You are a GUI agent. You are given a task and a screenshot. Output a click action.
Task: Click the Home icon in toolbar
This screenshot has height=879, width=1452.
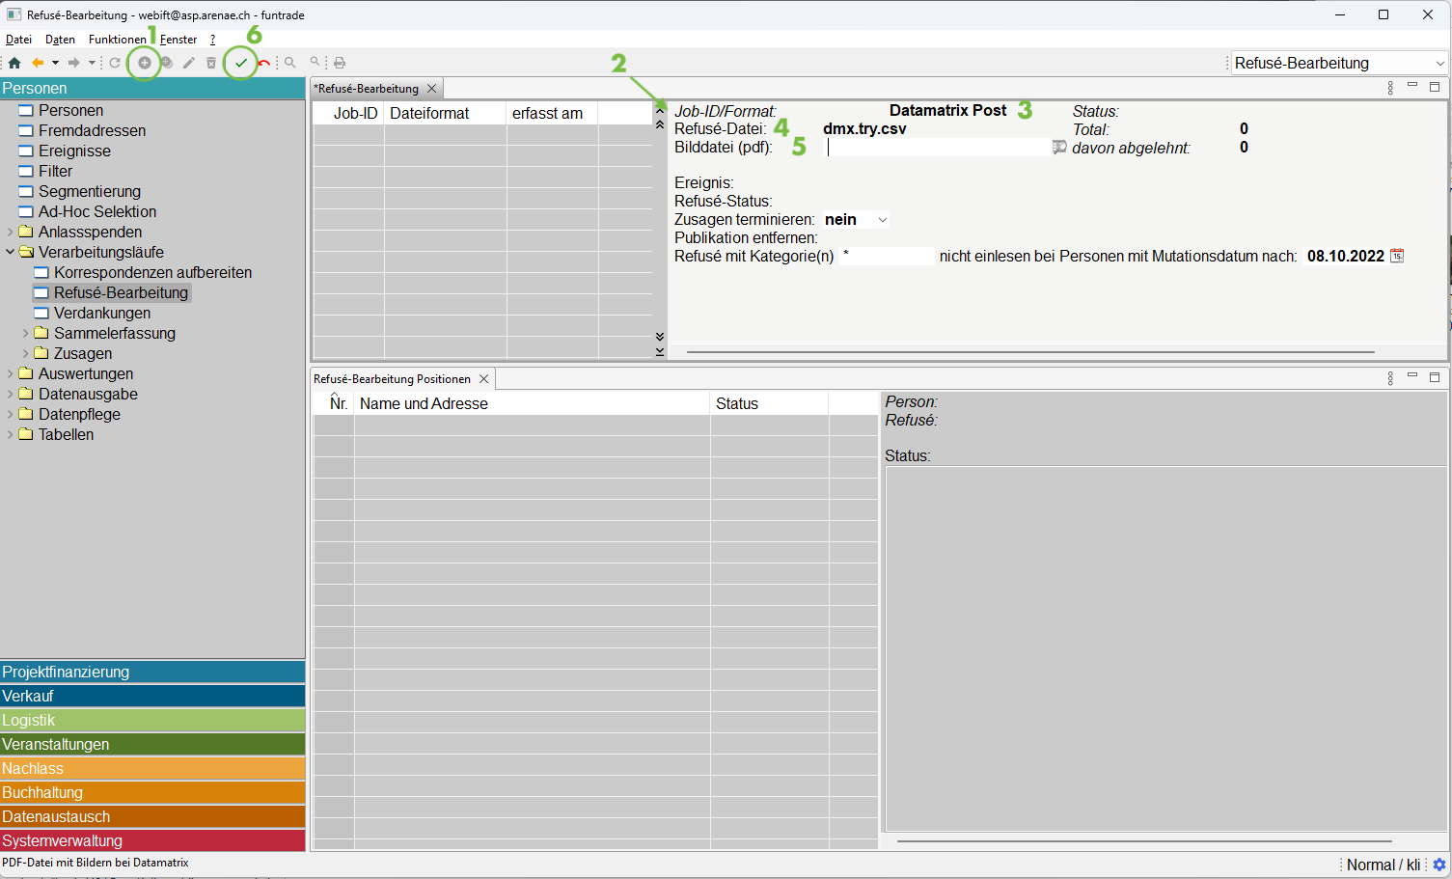pos(14,63)
